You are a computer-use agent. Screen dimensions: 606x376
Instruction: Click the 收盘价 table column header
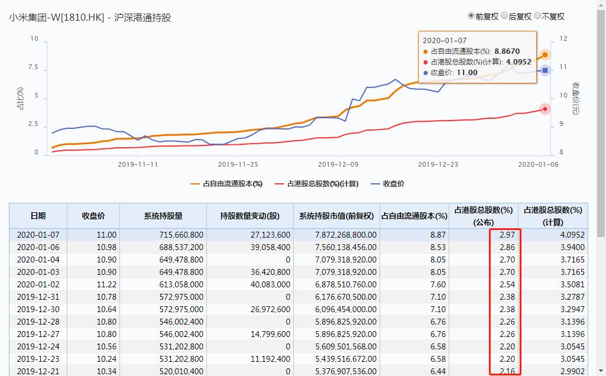pos(93,216)
